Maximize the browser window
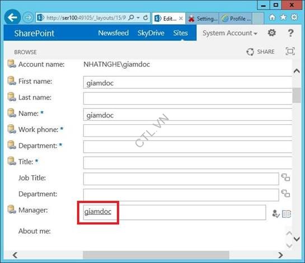This screenshot has height=263, width=305. (x=276, y=5)
